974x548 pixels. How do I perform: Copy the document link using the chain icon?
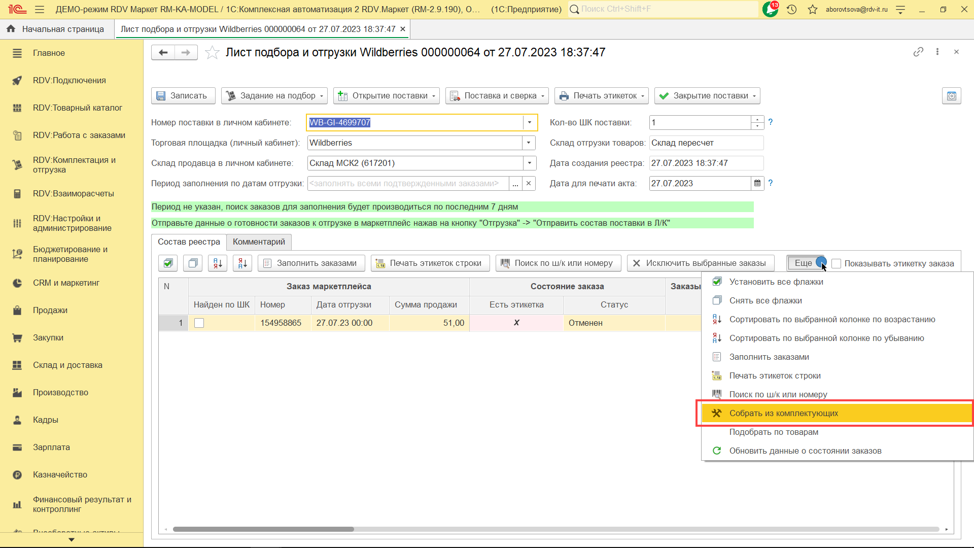(918, 52)
